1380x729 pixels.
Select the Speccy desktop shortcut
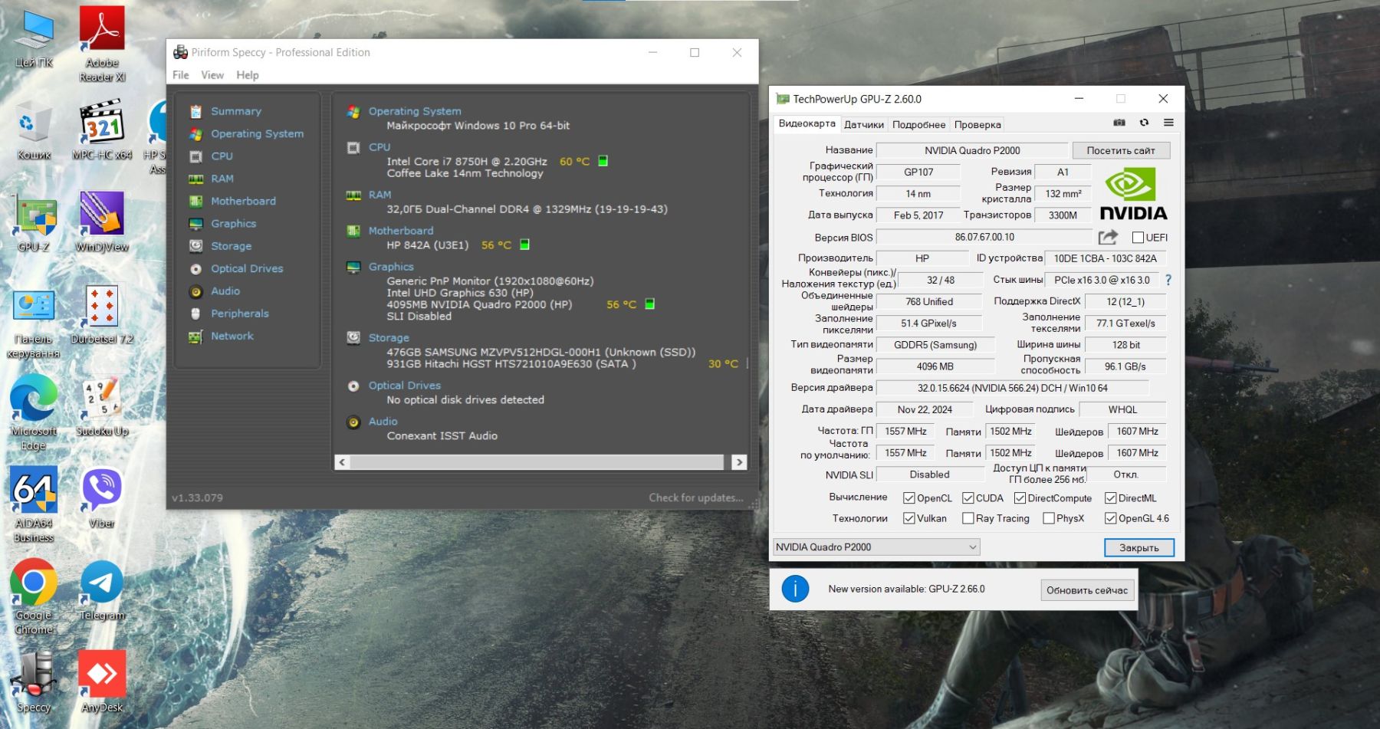[34, 682]
